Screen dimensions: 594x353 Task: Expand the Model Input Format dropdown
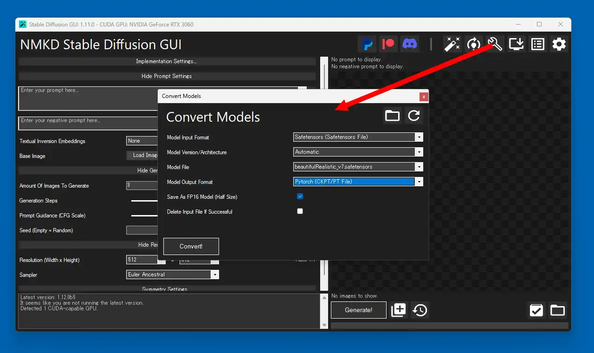click(x=358, y=137)
